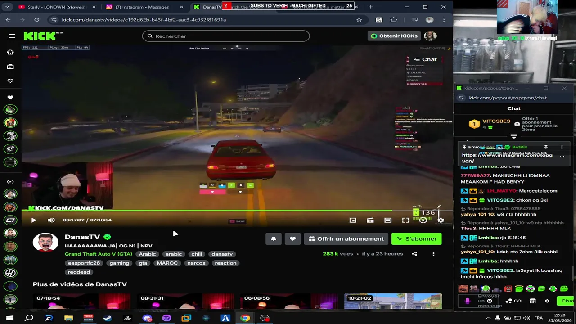The width and height of the screenshot is (576, 324).
Task: Open the browse icon in Kick sidebar
Action: tap(10, 67)
